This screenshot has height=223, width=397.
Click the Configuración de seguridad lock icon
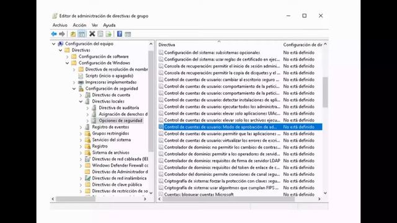(x=81, y=89)
